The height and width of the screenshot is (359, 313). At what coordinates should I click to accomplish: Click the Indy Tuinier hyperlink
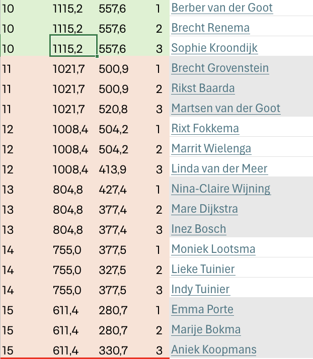[x=200, y=290]
